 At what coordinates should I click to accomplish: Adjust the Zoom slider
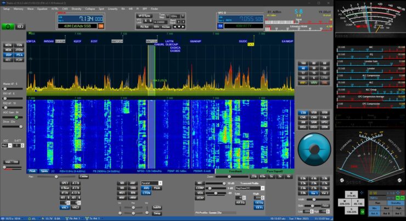[x=232, y=177]
